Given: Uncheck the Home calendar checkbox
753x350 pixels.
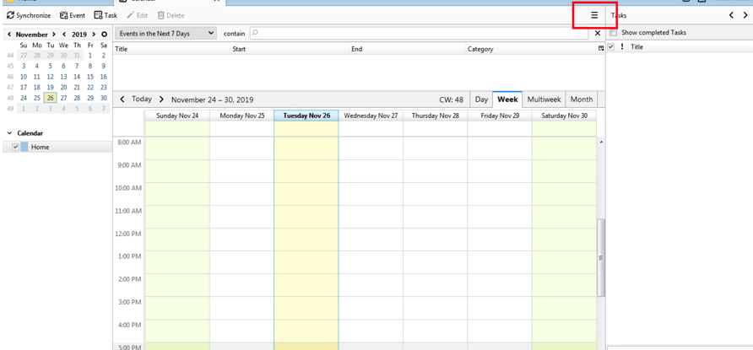Looking at the screenshot, I should [15, 147].
